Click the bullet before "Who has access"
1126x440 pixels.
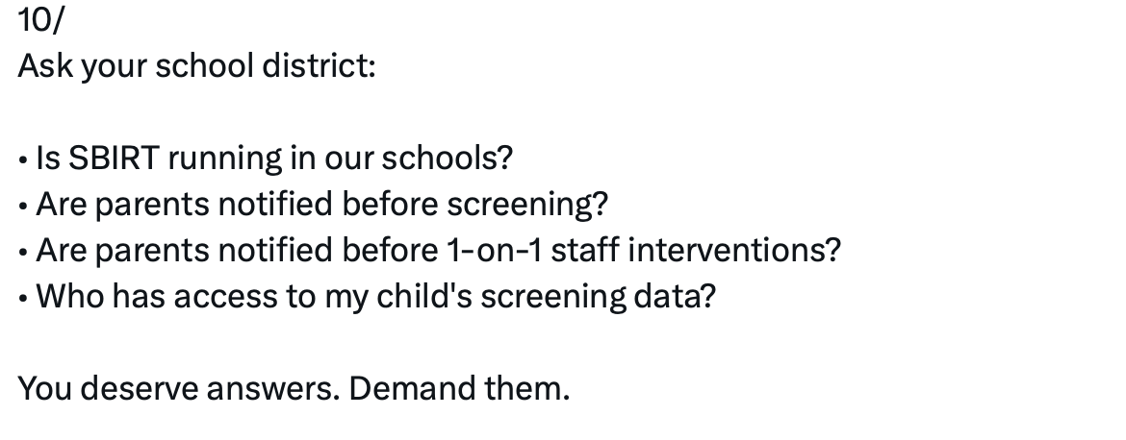click(x=23, y=297)
